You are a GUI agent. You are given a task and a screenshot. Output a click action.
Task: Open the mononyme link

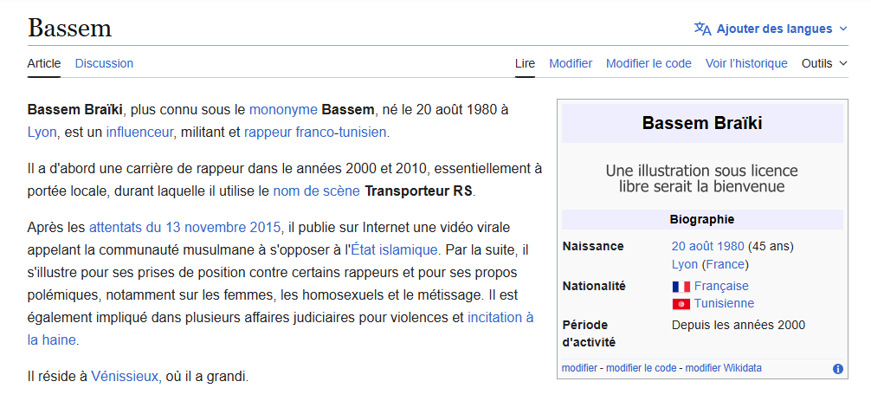[x=283, y=110]
